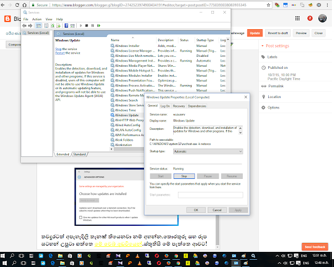This screenshot has width=334, height=267.
Task: Click Chrome home button
Action: tap(25, 5)
